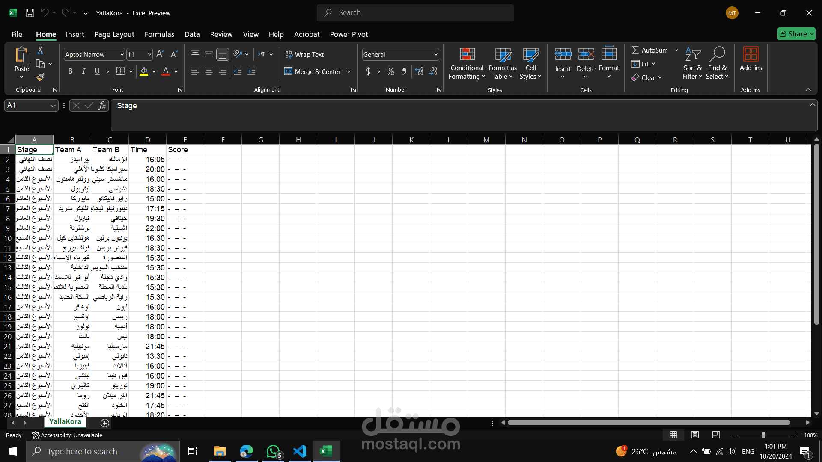This screenshot has width=822, height=462.
Task: Switch to Page Layout view
Action: 695,435
